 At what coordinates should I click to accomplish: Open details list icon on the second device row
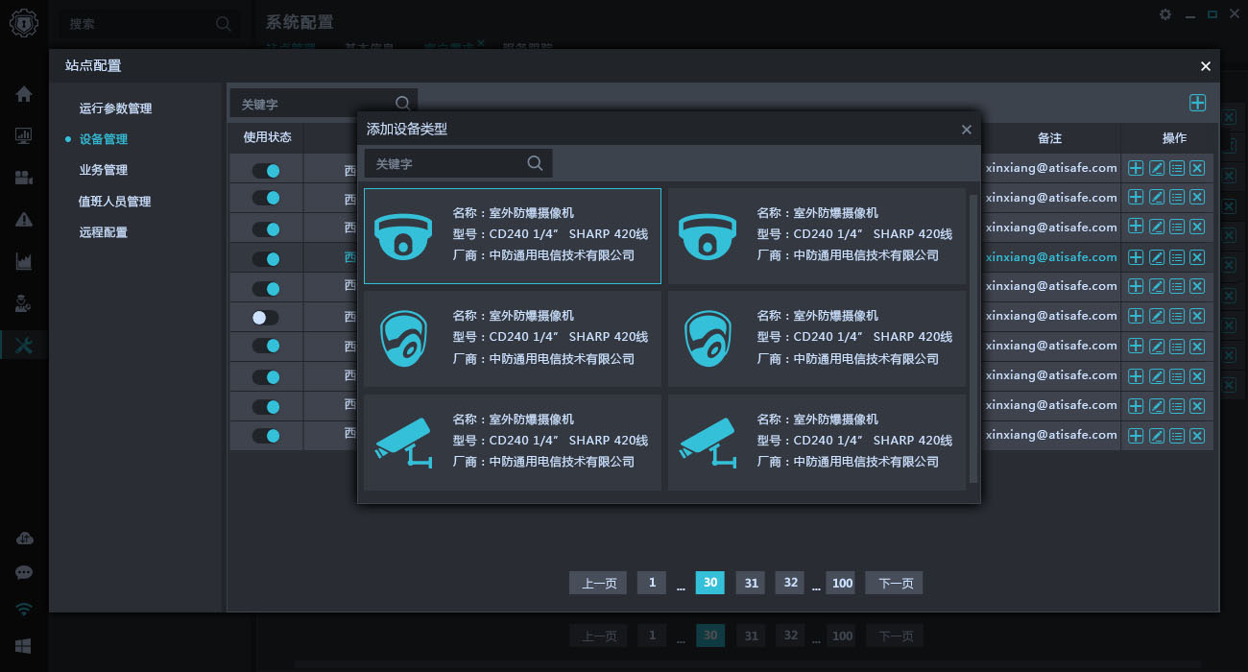(1176, 197)
